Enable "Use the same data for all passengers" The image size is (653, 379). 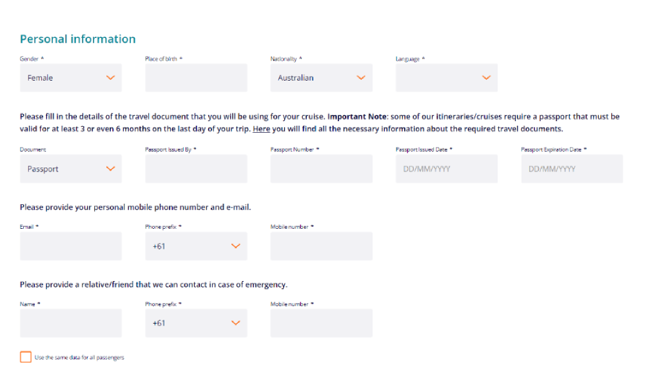26,357
